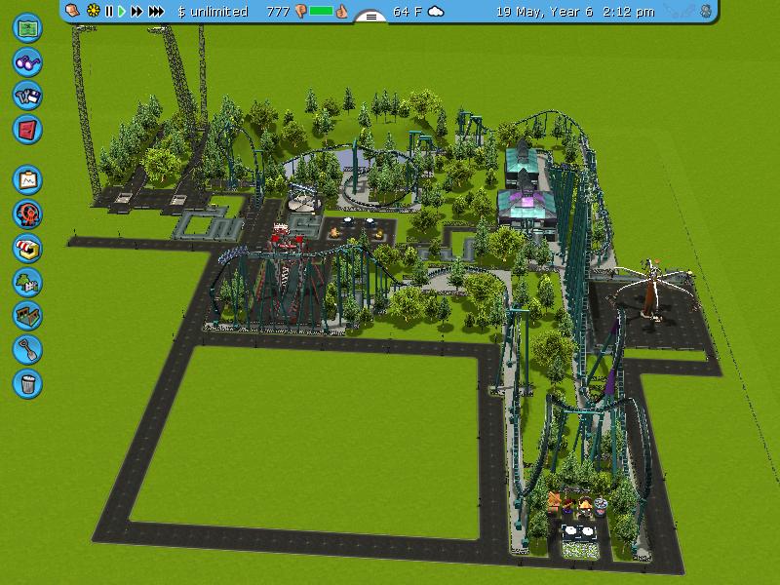Select the trash can delete tool
This screenshot has height=585, width=780.
click(27, 383)
